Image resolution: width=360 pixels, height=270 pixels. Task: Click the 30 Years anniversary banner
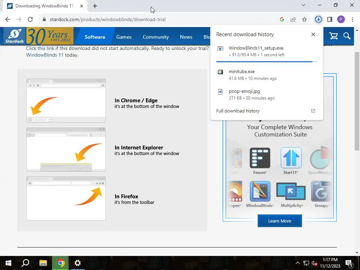50,36
